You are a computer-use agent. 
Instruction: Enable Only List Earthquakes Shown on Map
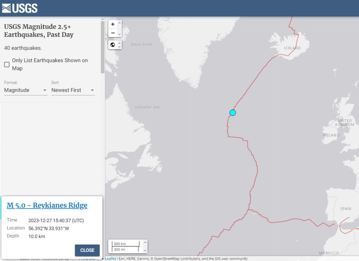(x=7, y=64)
